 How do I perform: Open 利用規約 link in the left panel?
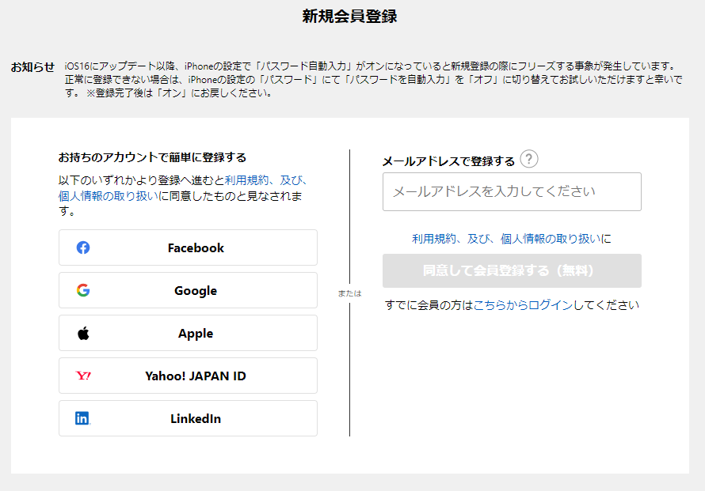click(246, 180)
